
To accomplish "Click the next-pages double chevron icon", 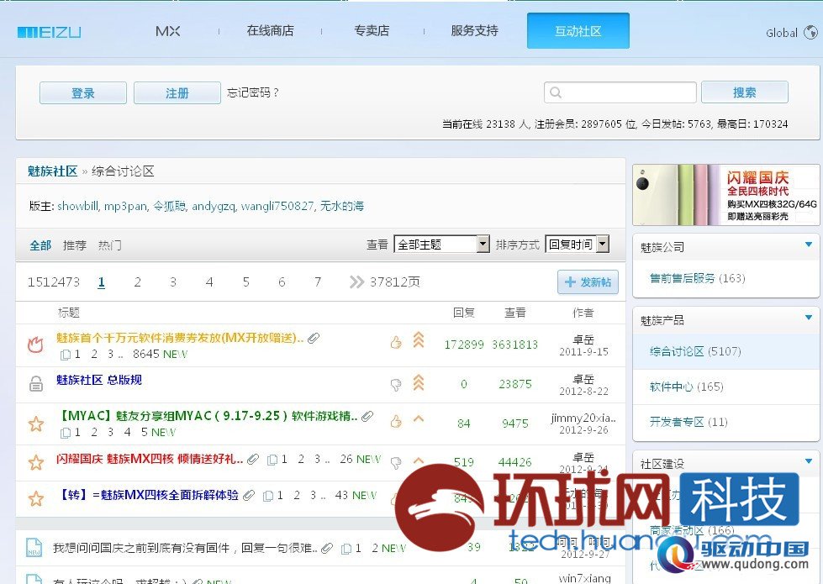I will point(356,282).
